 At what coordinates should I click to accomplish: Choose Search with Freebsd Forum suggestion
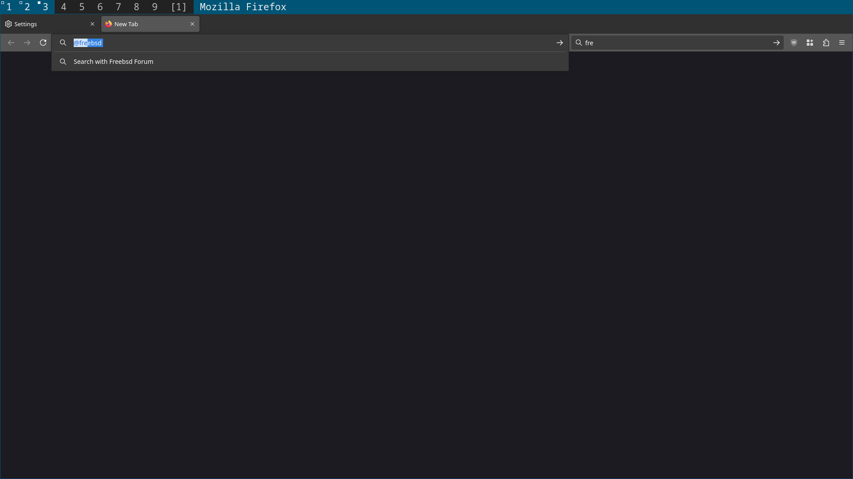pos(113,62)
